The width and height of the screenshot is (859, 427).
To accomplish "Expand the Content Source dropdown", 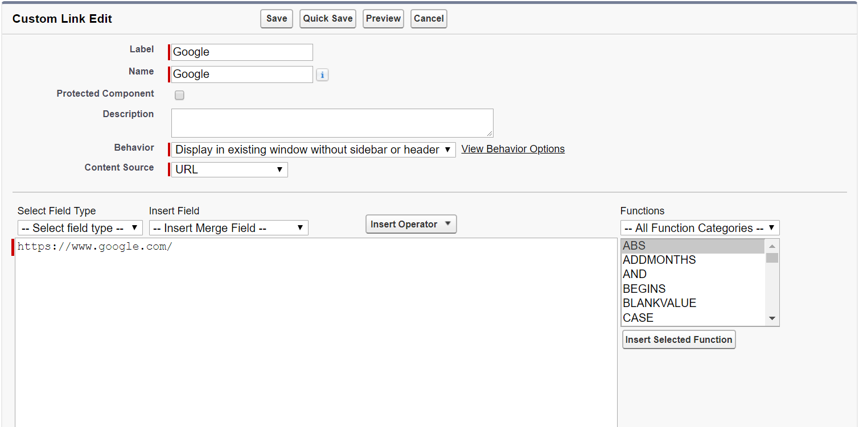I will click(x=229, y=169).
